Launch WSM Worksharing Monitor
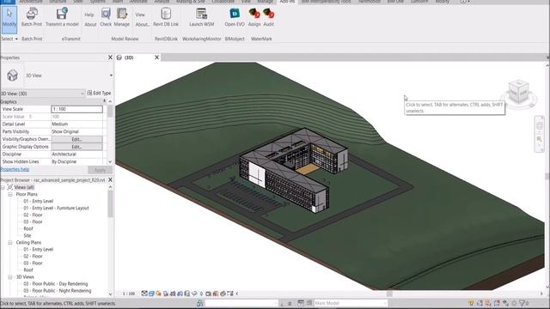The width and height of the screenshot is (550, 309). tap(202, 17)
